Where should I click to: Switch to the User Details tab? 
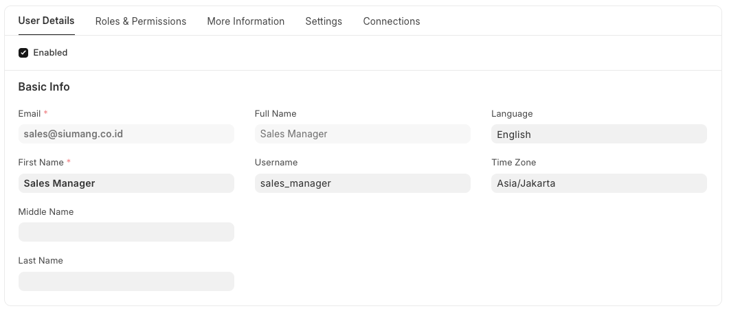tap(47, 21)
